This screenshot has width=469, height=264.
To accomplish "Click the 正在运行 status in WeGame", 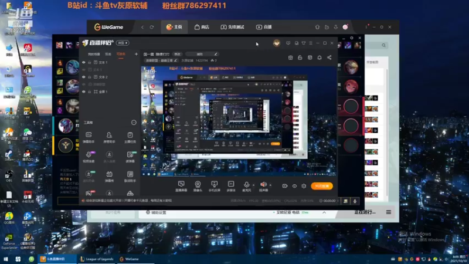I will point(365,212).
